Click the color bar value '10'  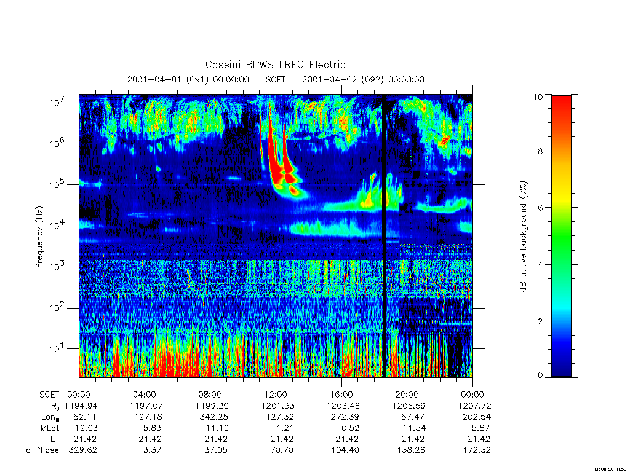tap(538, 96)
